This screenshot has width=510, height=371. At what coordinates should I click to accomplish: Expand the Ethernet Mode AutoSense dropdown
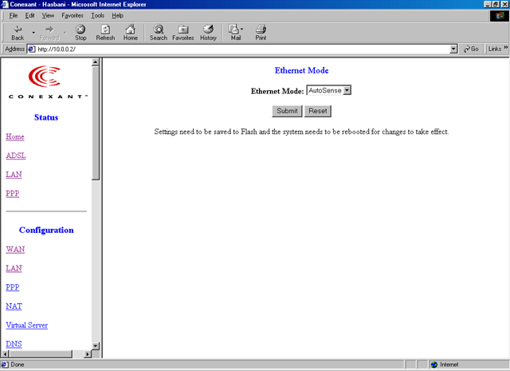pos(347,91)
